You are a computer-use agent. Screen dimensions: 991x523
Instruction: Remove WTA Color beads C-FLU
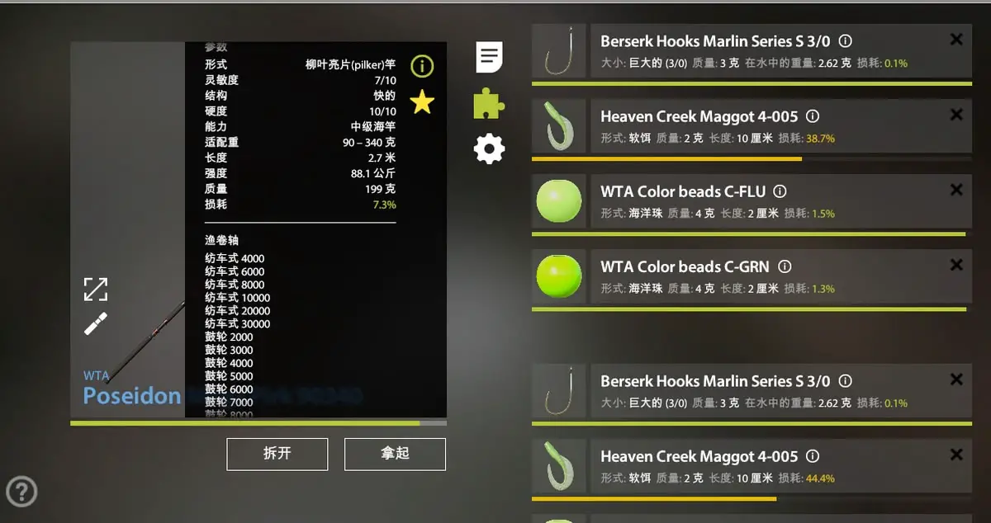pyautogui.click(x=956, y=190)
